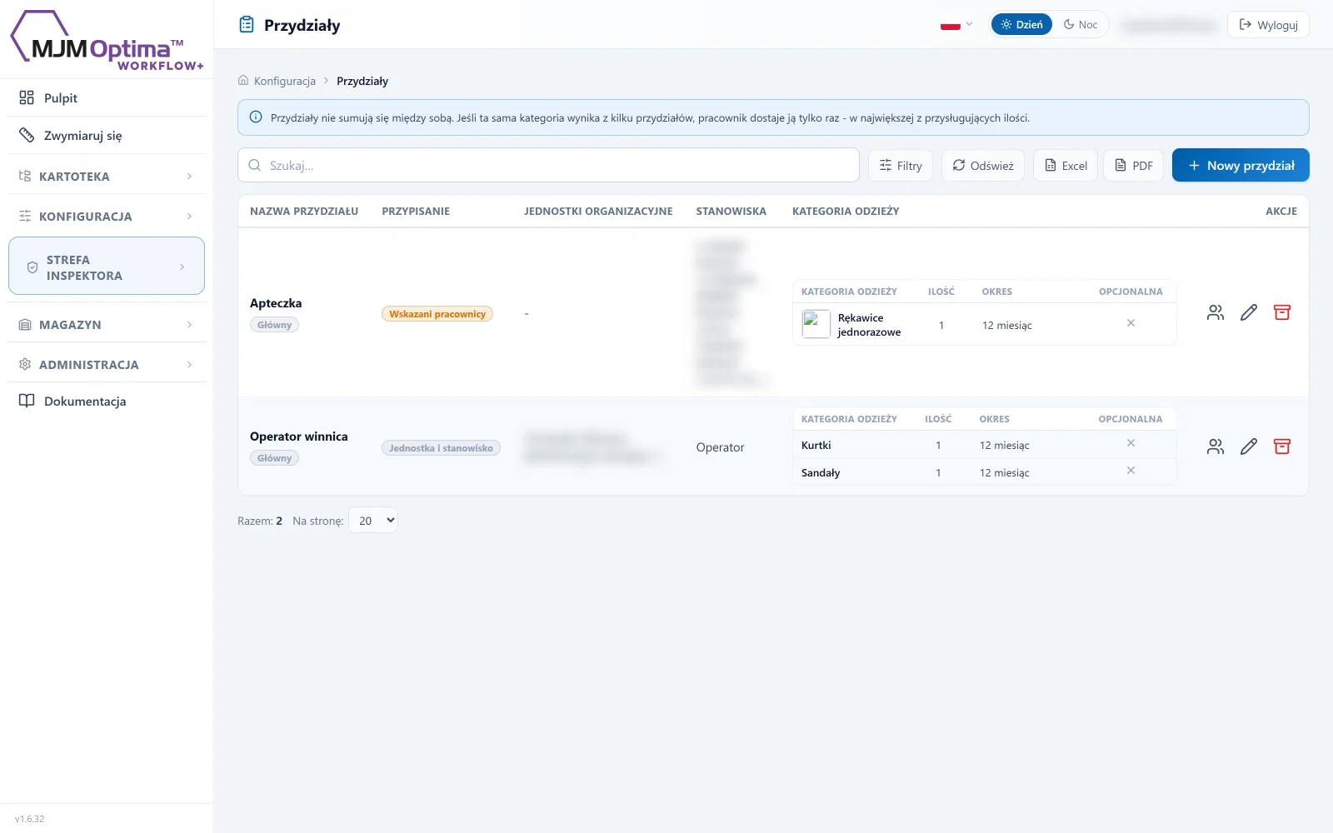
Task: Click optional X mark for Sandały
Action: coord(1131,471)
